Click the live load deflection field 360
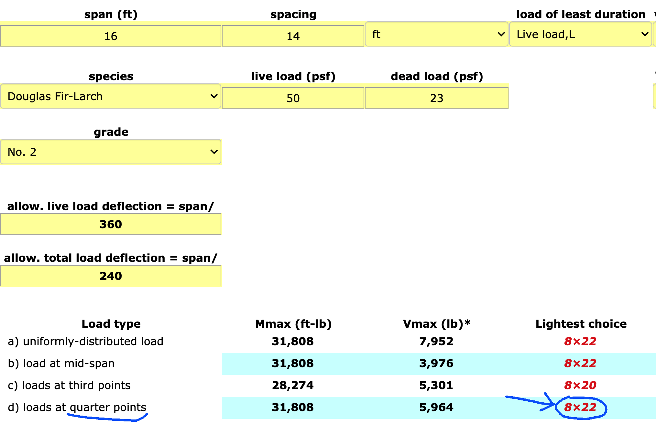Screen dimensions: 656x424 pyautogui.click(x=110, y=224)
